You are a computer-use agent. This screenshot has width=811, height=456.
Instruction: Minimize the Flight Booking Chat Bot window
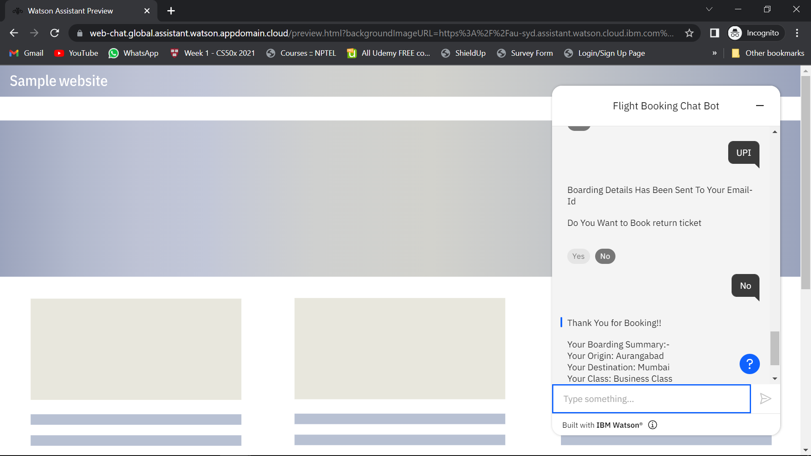(x=759, y=106)
